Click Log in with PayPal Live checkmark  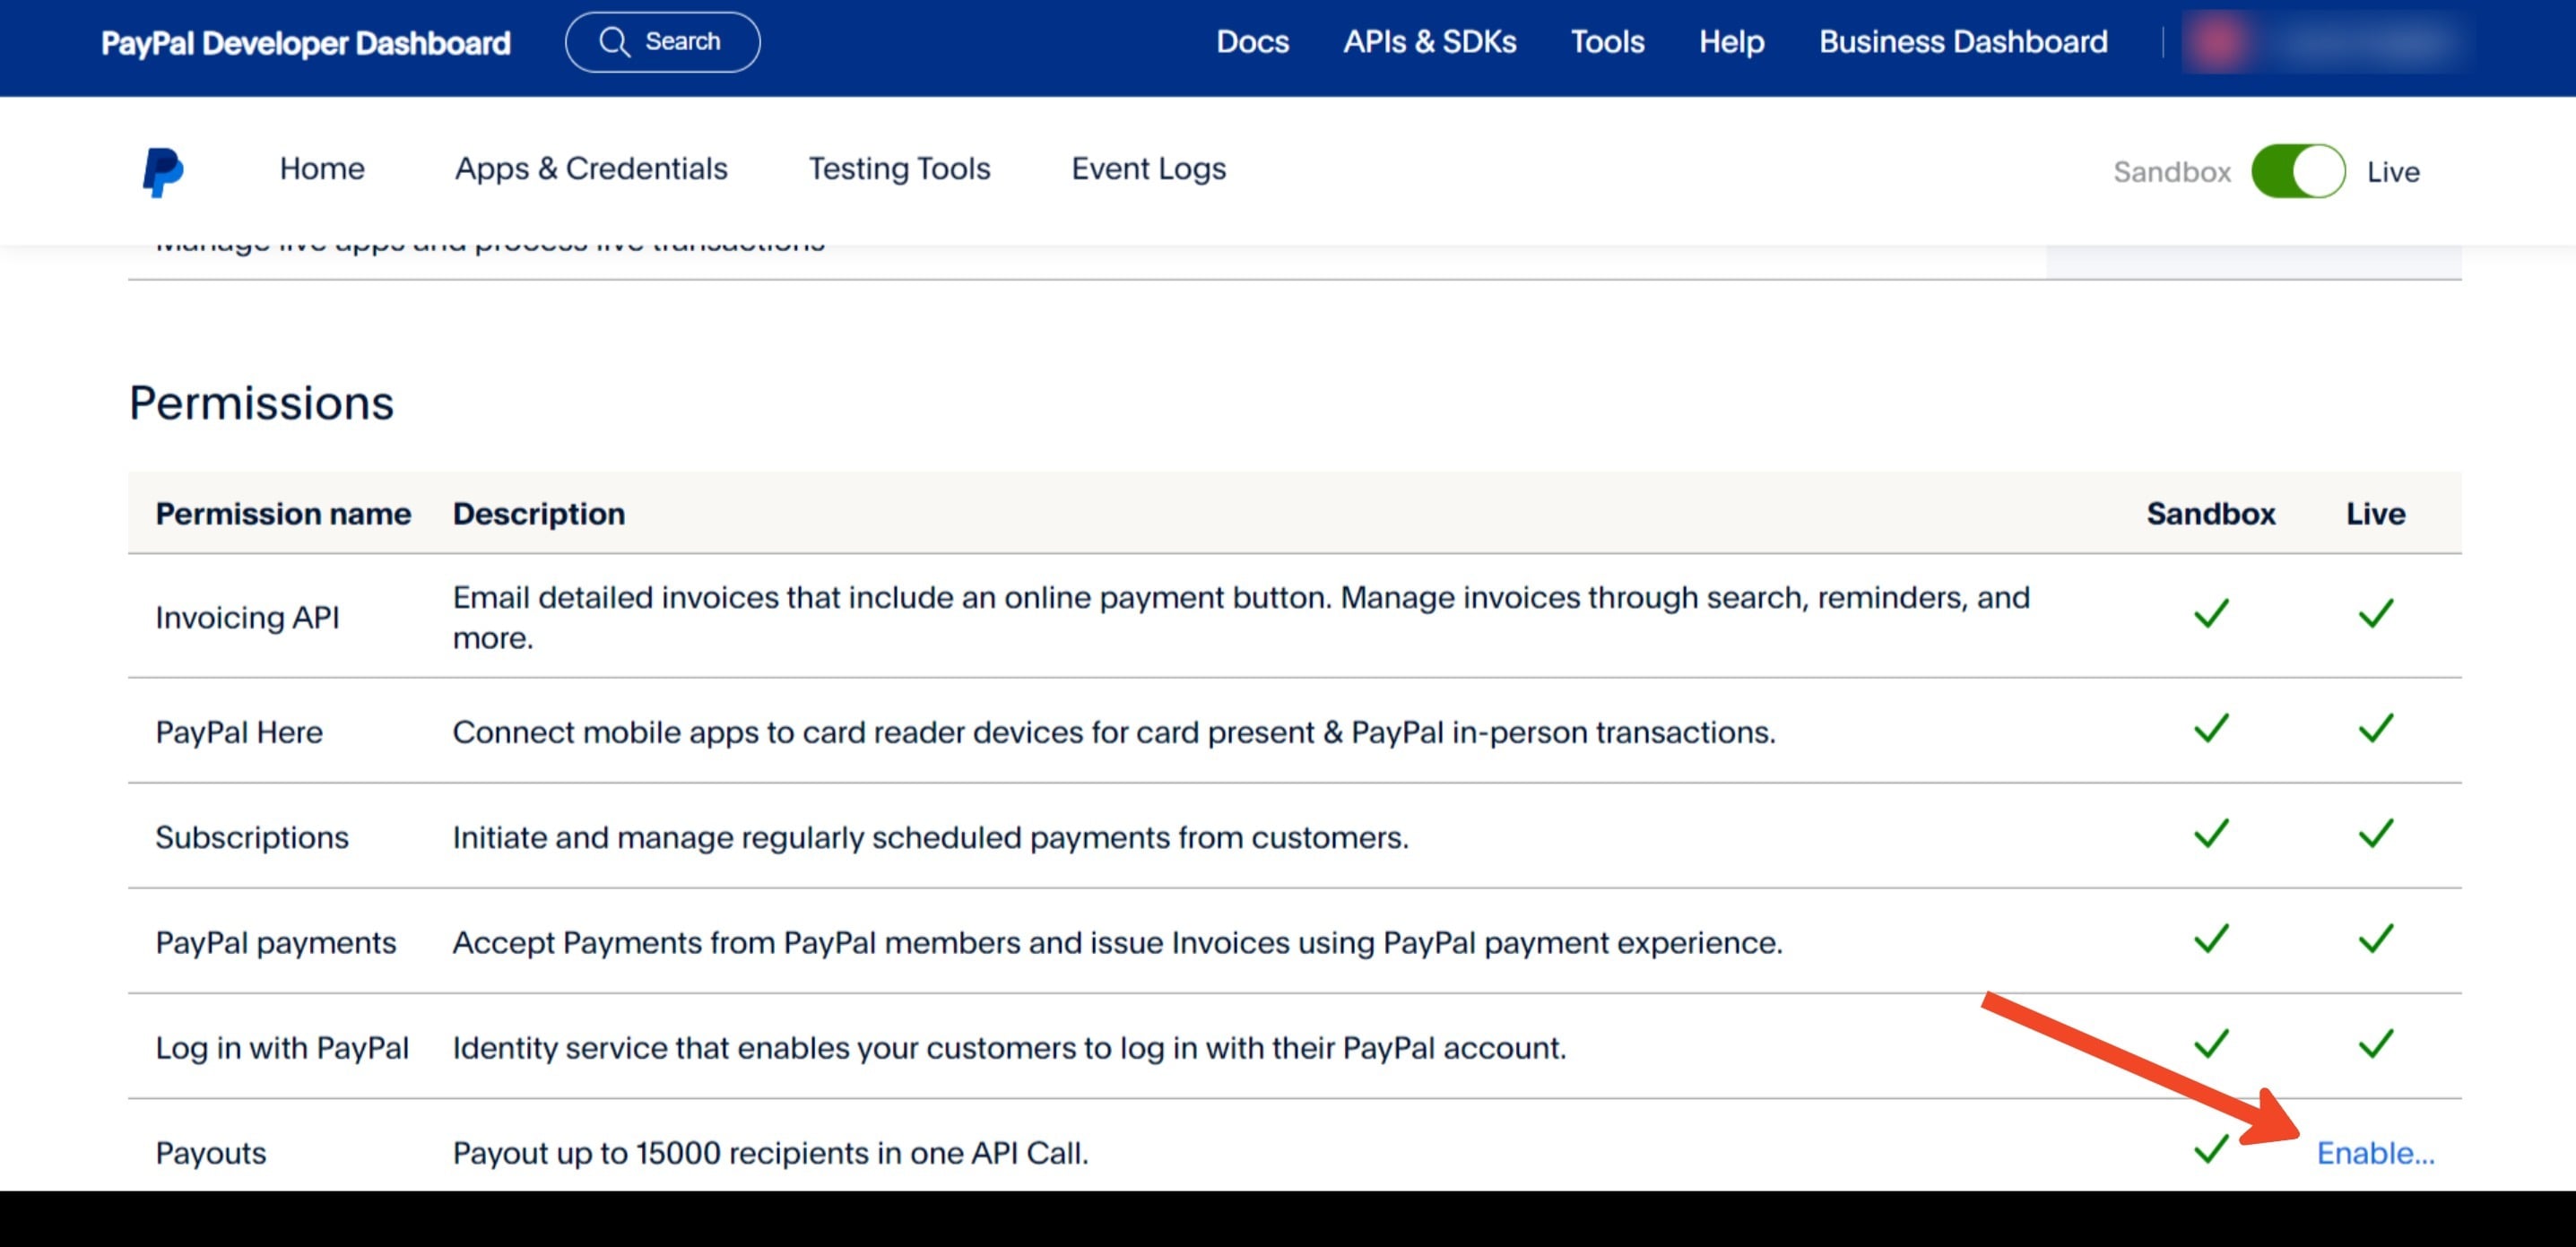coord(2375,1044)
